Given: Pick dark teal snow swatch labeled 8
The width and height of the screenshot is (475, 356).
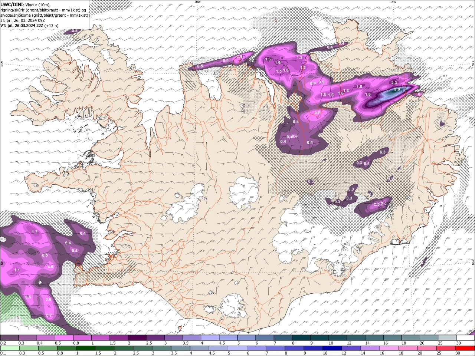Looking at the screenshot, I should (301, 338).
